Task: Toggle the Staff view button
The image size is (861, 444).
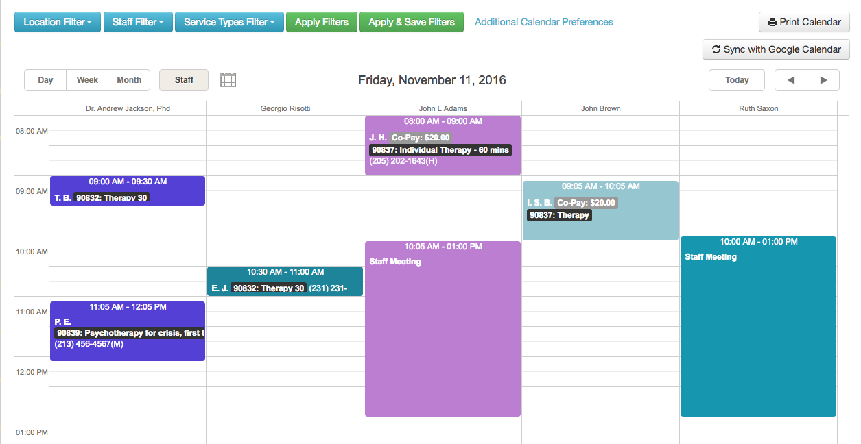Action: pos(184,80)
